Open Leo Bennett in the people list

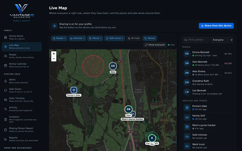pos(208,92)
